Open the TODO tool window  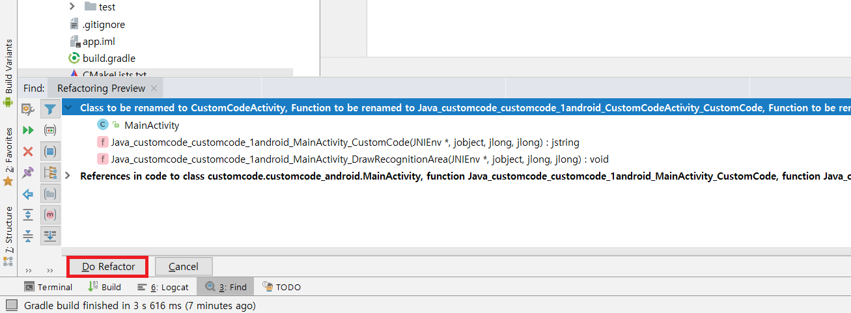[x=281, y=287]
